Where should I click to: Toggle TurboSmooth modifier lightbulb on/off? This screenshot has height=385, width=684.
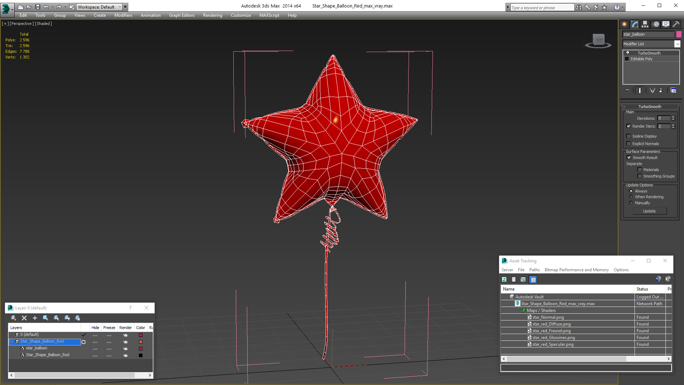(628, 53)
